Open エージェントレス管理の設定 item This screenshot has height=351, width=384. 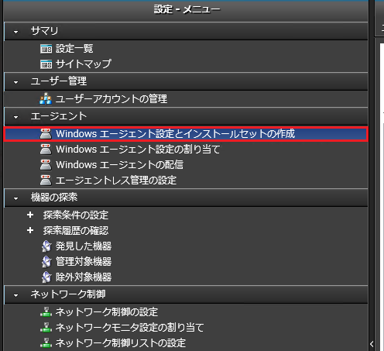click(x=116, y=181)
